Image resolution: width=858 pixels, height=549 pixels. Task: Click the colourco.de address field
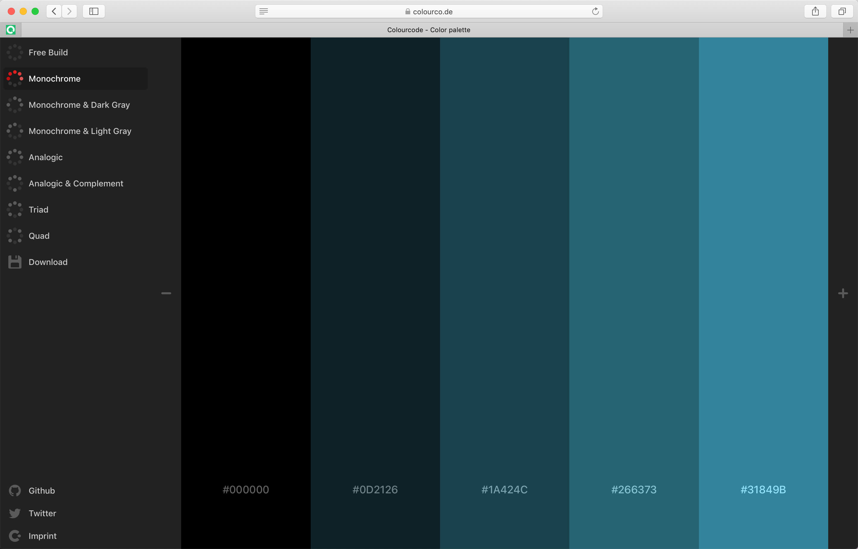pyautogui.click(x=429, y=11)
